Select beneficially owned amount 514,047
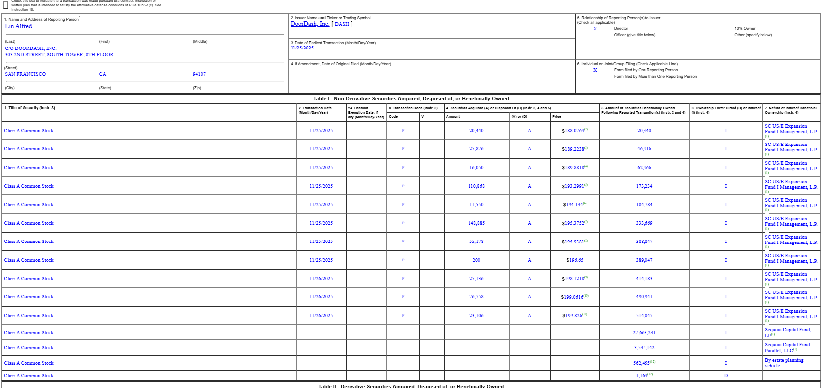Image resolution: width=821 pixels, height=388 pixels. click(x=644, y=316)
